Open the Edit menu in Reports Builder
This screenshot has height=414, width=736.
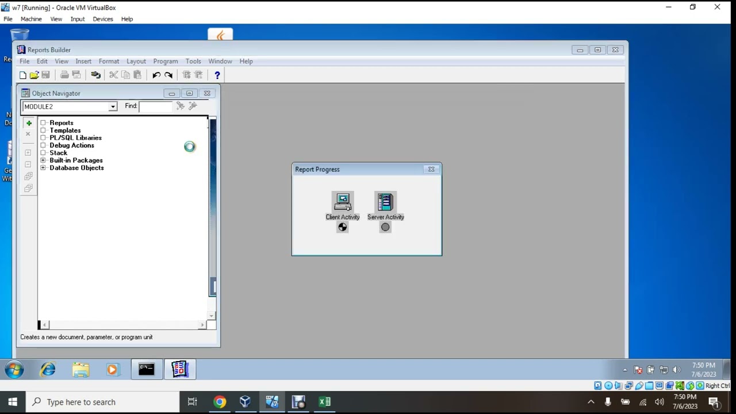[x=42, y=61]
